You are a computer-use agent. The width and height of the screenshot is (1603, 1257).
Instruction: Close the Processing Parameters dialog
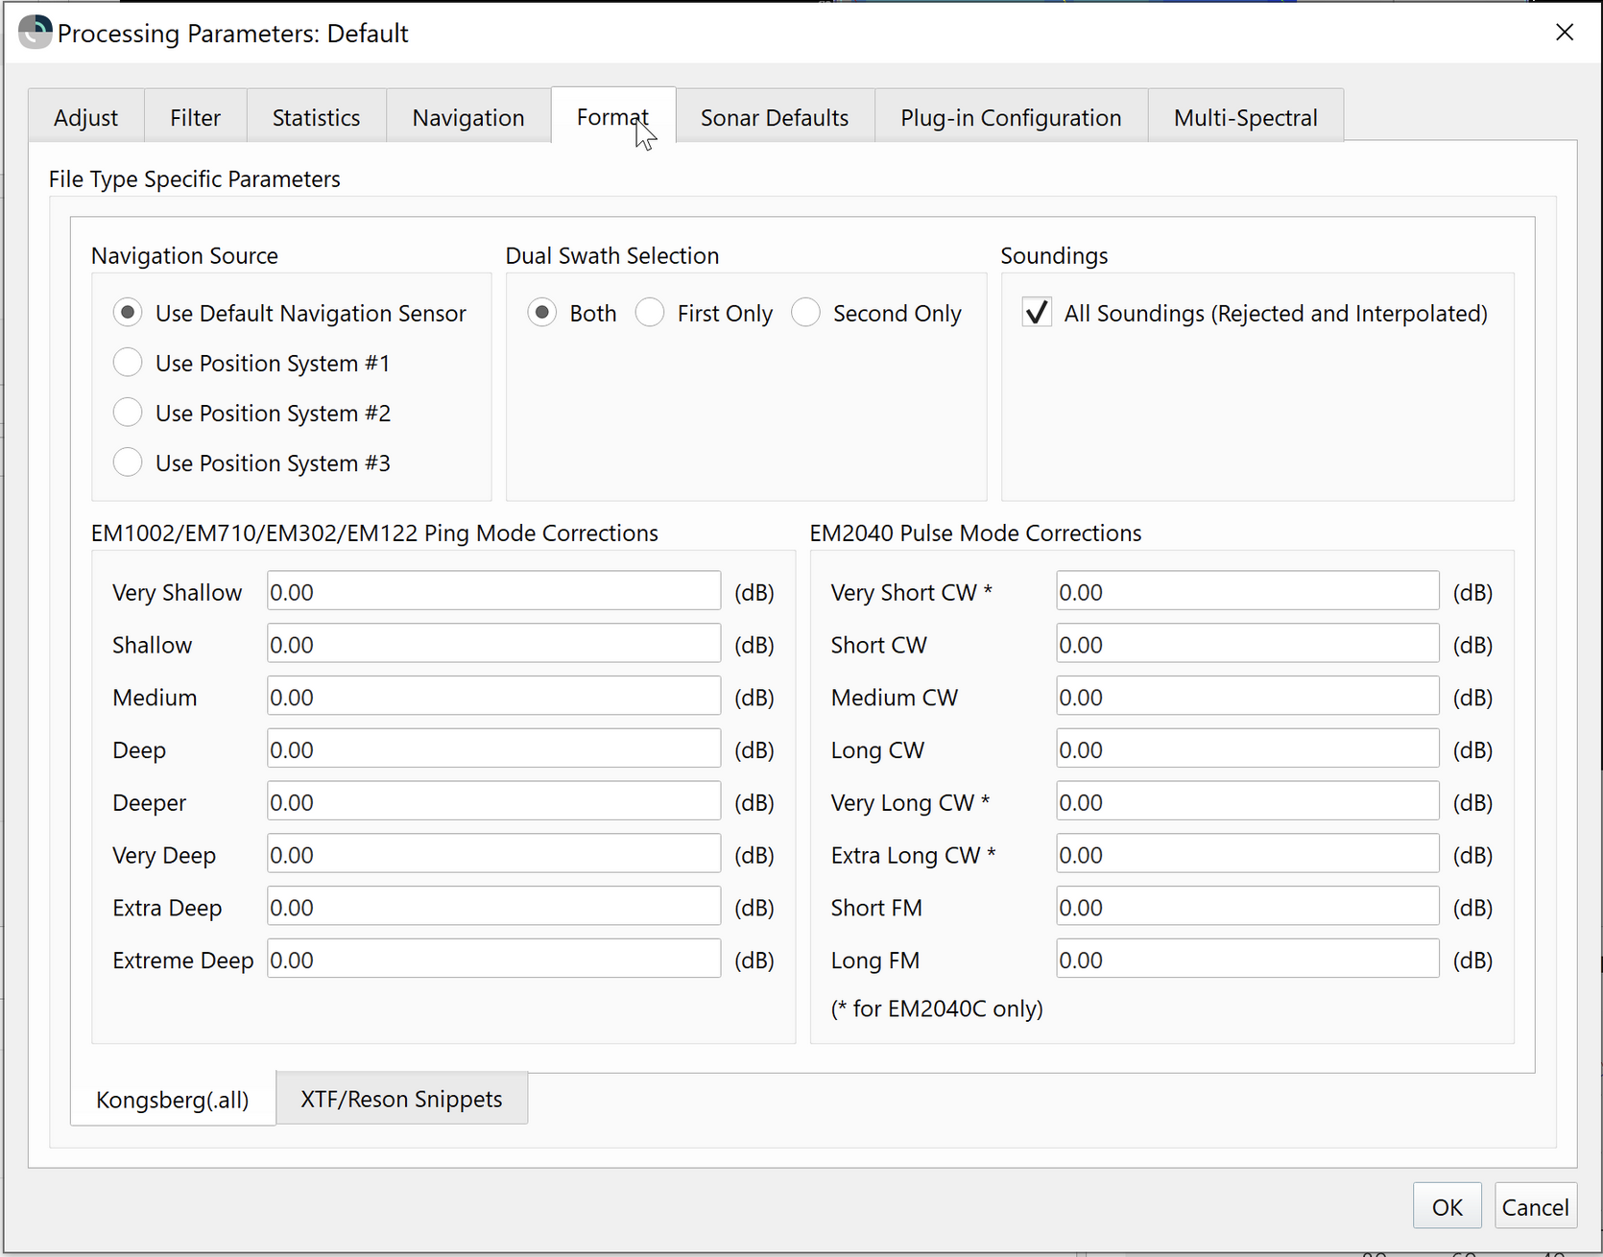[1564, 33]
